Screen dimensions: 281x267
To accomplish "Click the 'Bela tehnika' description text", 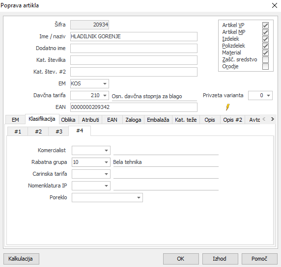I will (x=127, y=162).
